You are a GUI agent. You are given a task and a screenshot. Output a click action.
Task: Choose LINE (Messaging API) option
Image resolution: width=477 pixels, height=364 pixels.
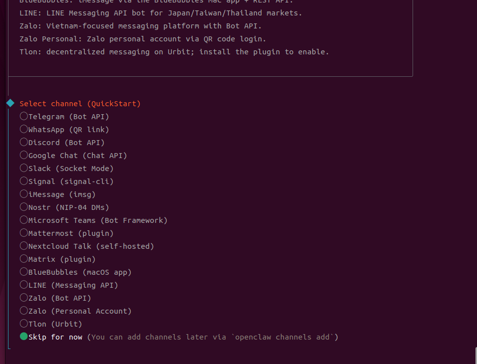[24, 285]
